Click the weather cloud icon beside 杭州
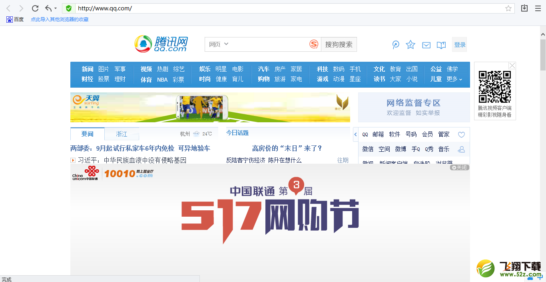546x282 pixels. (x=196, y=134)
